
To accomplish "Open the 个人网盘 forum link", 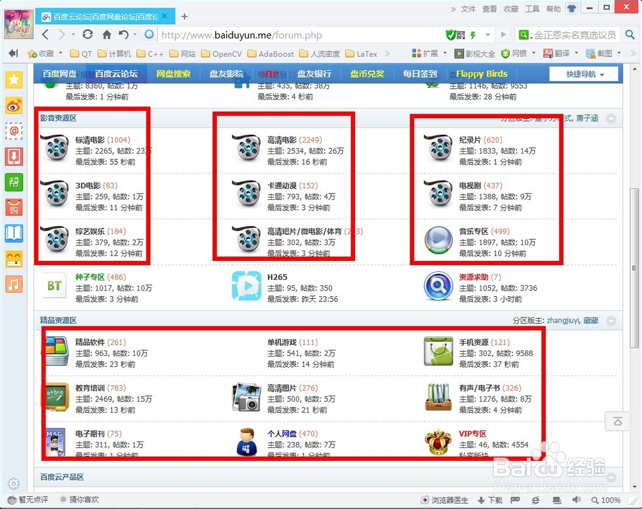I will 282,434.
